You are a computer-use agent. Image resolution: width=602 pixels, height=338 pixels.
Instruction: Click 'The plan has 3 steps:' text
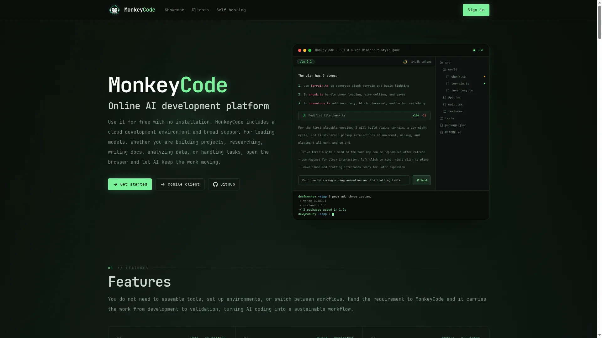click(318, 76)
